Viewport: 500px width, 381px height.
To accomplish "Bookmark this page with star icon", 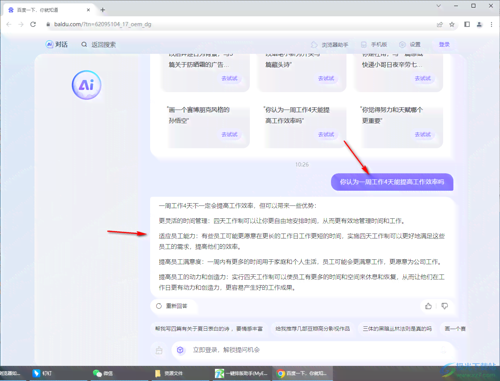I will (452, 24).
